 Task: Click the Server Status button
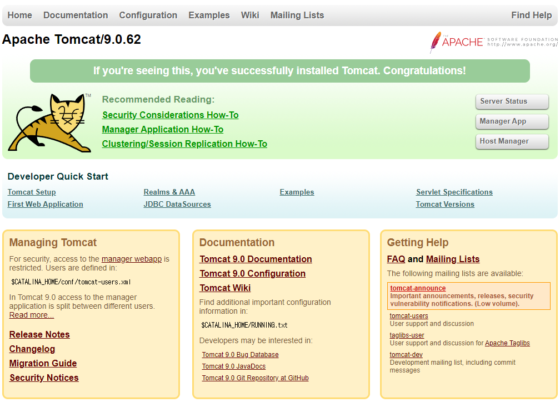click(x=512, y=101)
